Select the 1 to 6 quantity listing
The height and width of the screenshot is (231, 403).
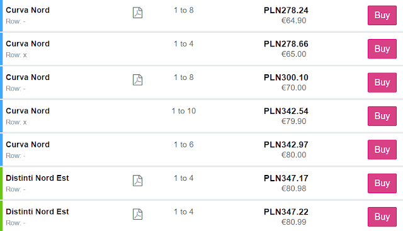tap(201, 150)
